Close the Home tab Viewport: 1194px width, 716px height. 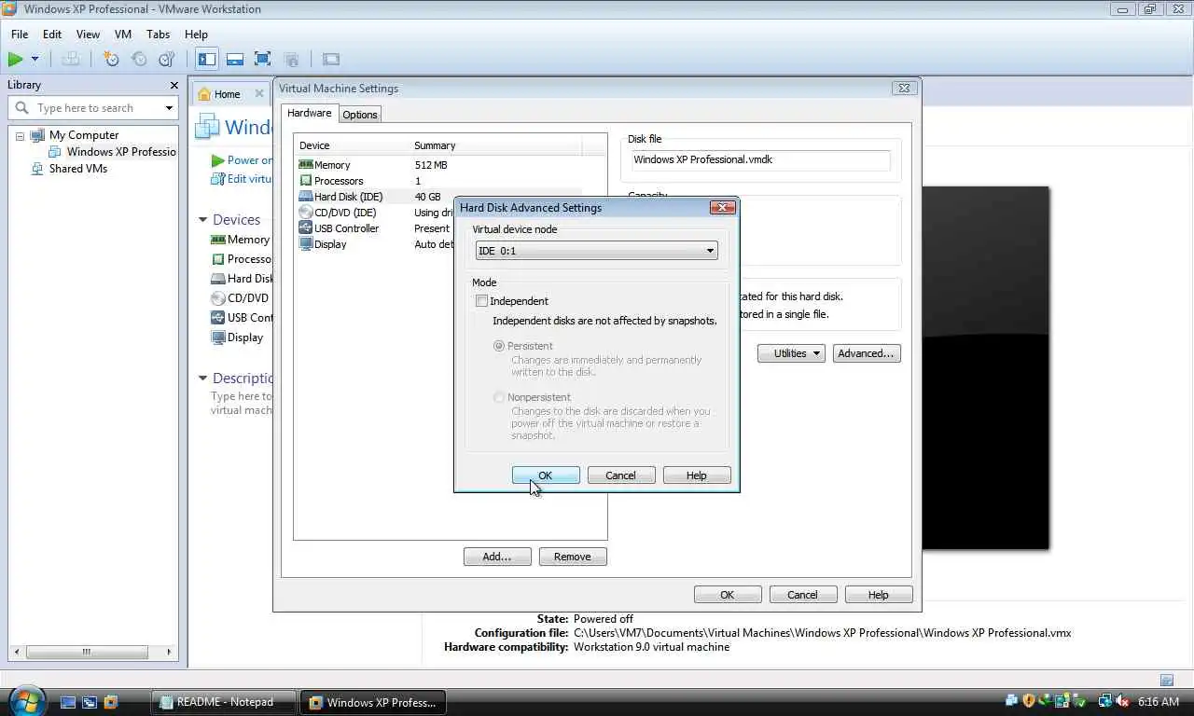(259, 94)
